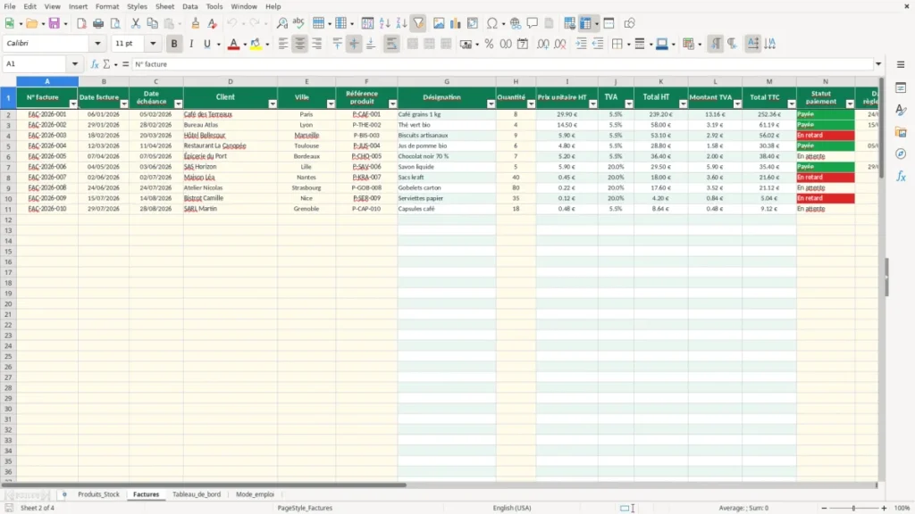Screen dimensions: 915x514
Task: Toggle the AutoFilter funnel button
Action: click(x=418, y=23)
